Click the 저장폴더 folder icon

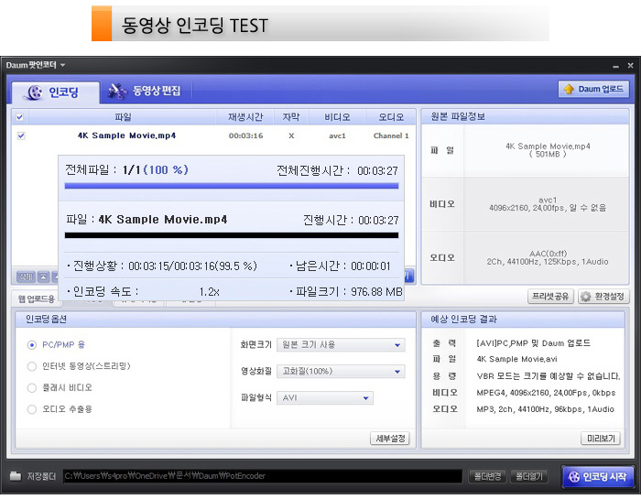16,476
